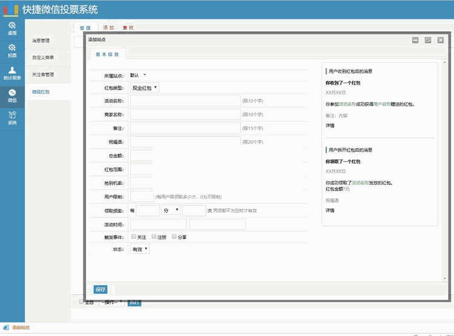Open the 消息管理 menu item
Viewport: 454px width, 336px height.
[41, 40]
